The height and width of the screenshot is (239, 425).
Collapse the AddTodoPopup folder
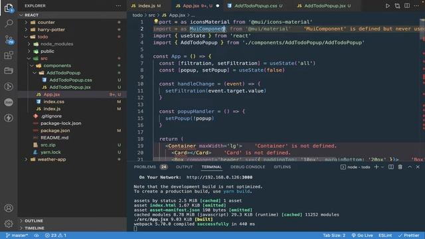point(63,73)
